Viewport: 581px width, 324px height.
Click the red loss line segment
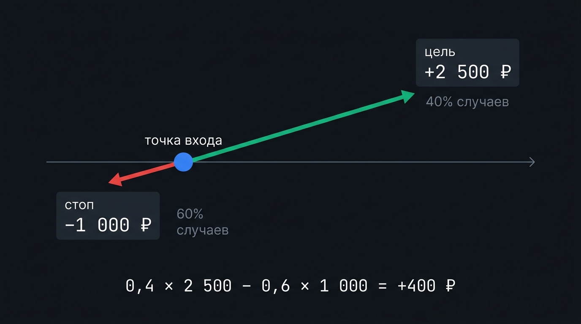click(x=149, y=172)
